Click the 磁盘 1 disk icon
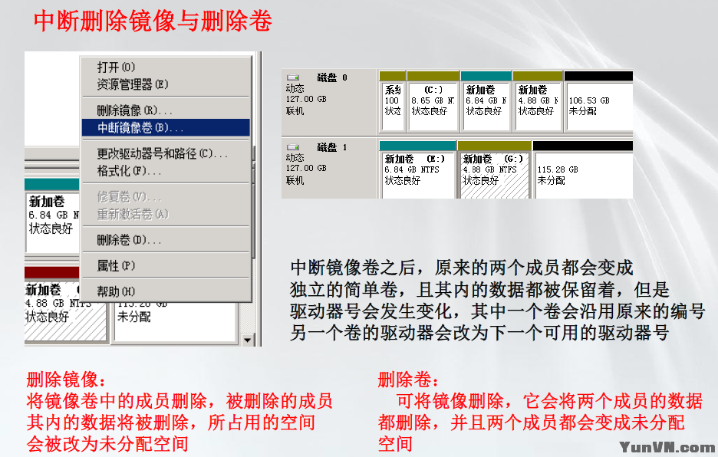The height and width of the screenshot is (457, 718). click(x=293, y=147)
